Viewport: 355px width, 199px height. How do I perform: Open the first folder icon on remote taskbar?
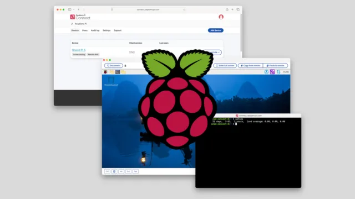click(112, 72)
